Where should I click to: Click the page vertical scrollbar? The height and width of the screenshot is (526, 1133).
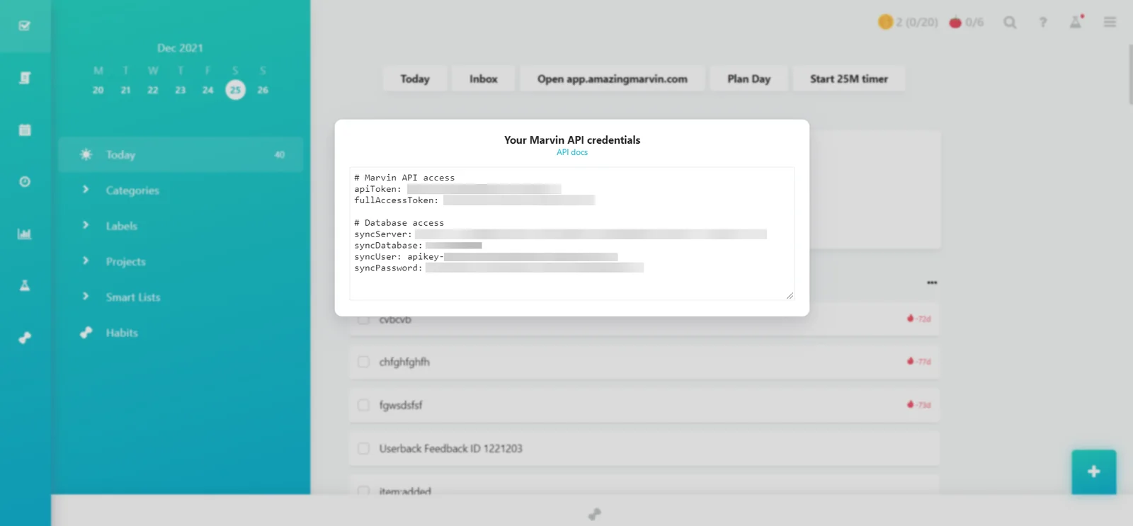[x=1129, y=74]
